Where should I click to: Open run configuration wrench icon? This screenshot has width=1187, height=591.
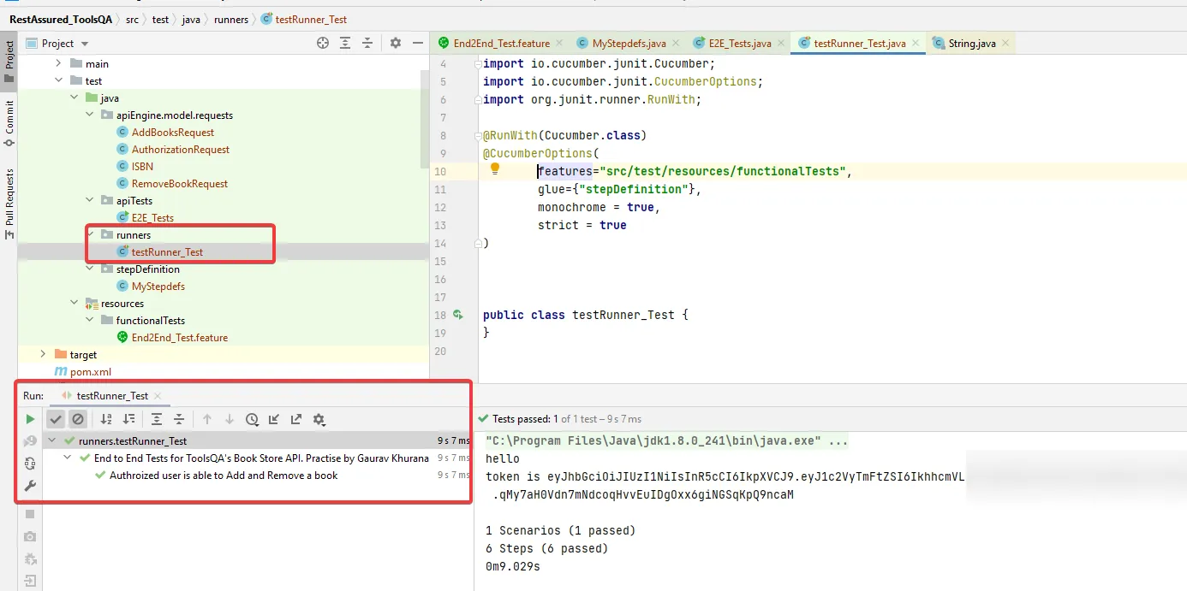(30, 486)
